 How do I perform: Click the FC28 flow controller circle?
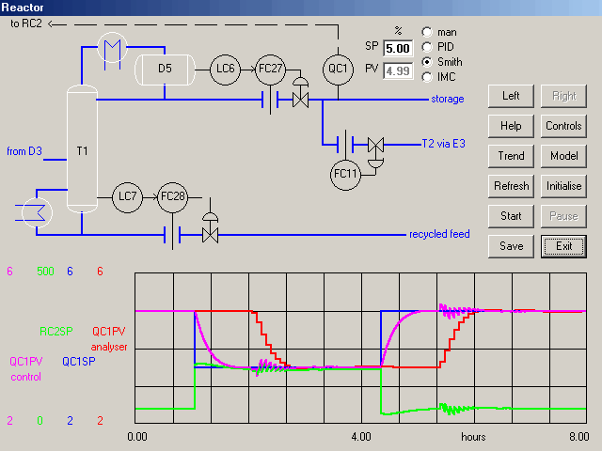click(173, 196)
